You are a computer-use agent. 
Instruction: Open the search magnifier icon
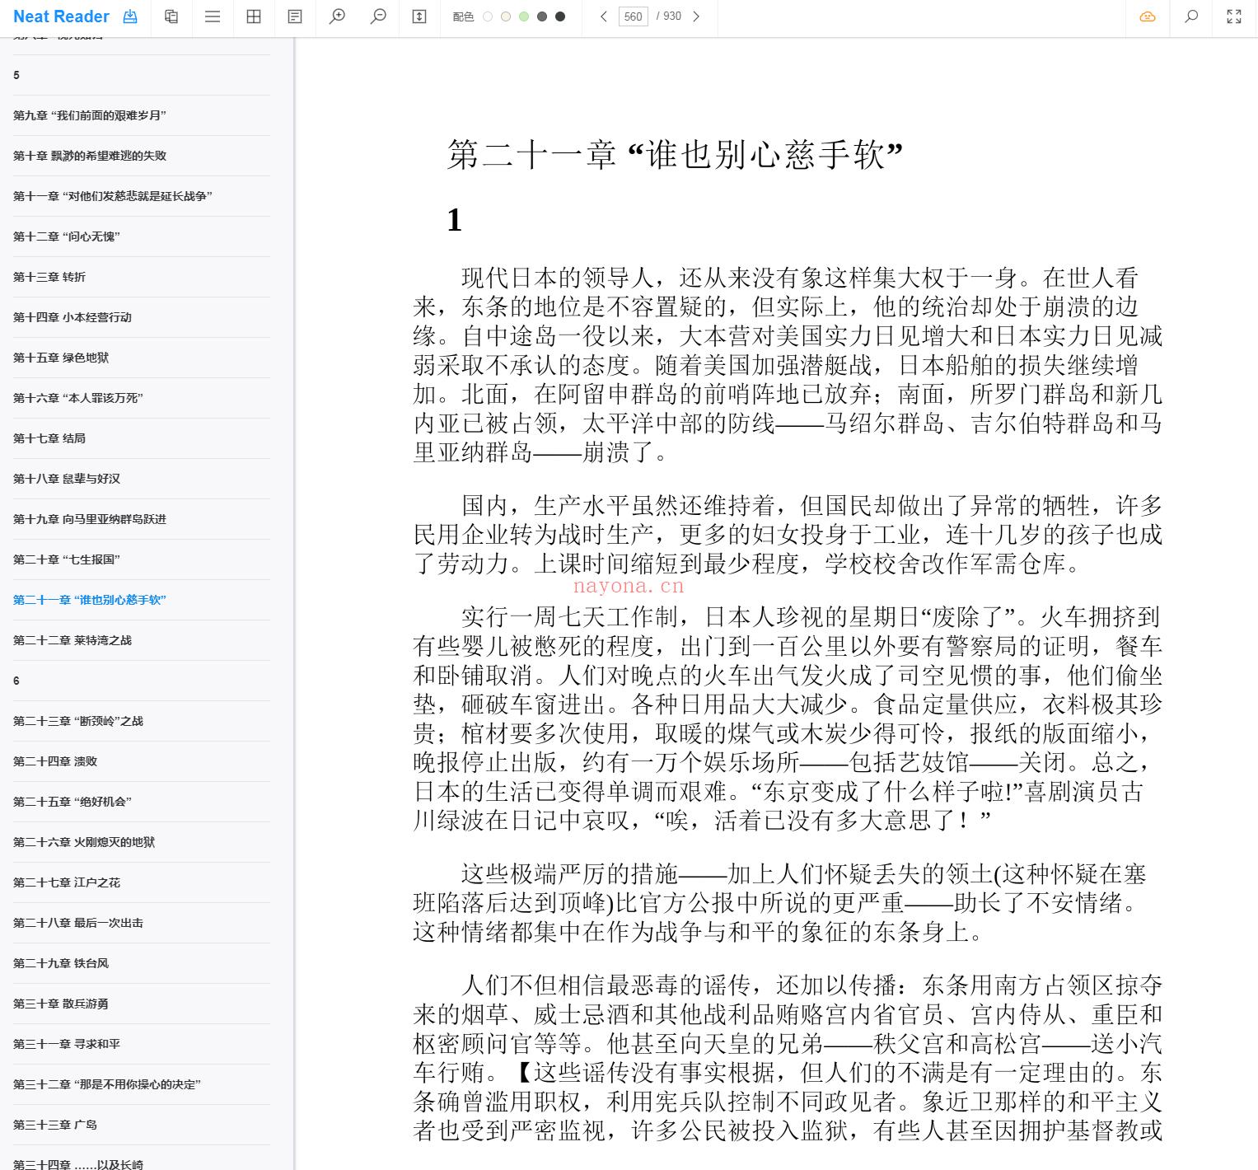(x=1191, y=16)
